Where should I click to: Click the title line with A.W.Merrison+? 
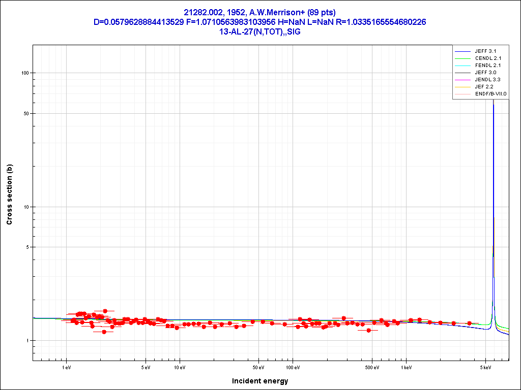[x=260, y=12]
